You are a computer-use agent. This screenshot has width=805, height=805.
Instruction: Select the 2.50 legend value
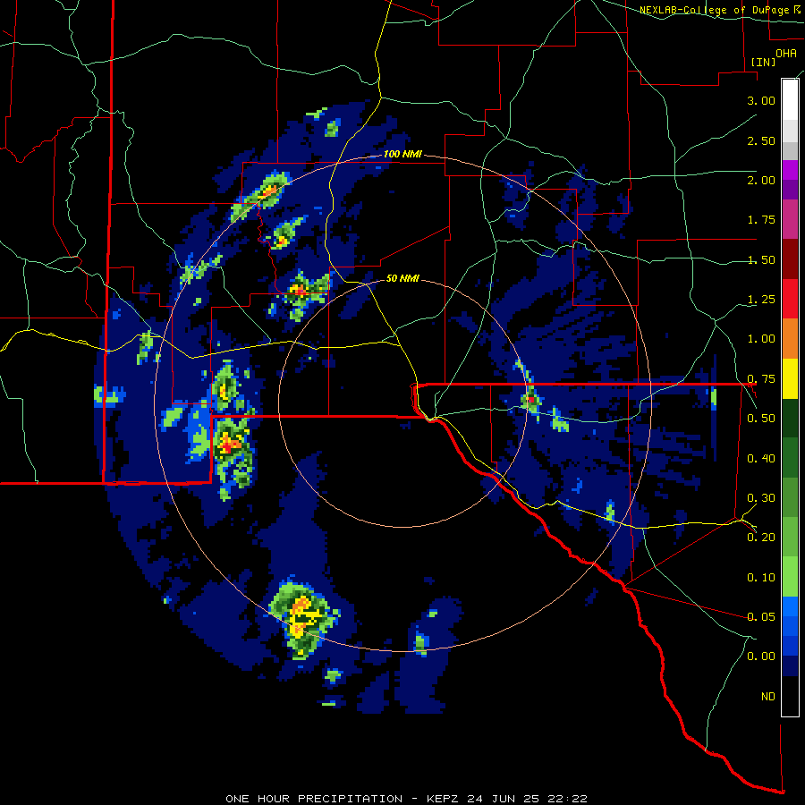[x=761, y=140]
